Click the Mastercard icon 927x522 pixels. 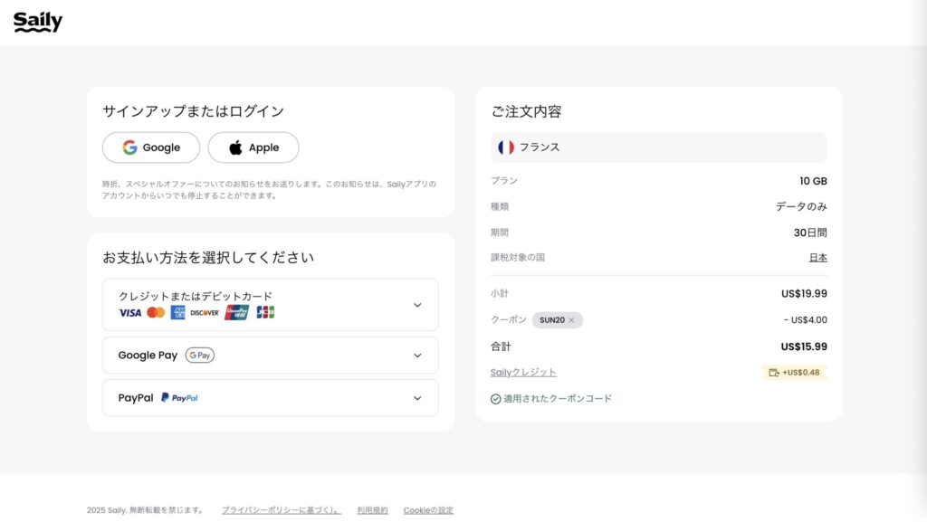[156, 313]
